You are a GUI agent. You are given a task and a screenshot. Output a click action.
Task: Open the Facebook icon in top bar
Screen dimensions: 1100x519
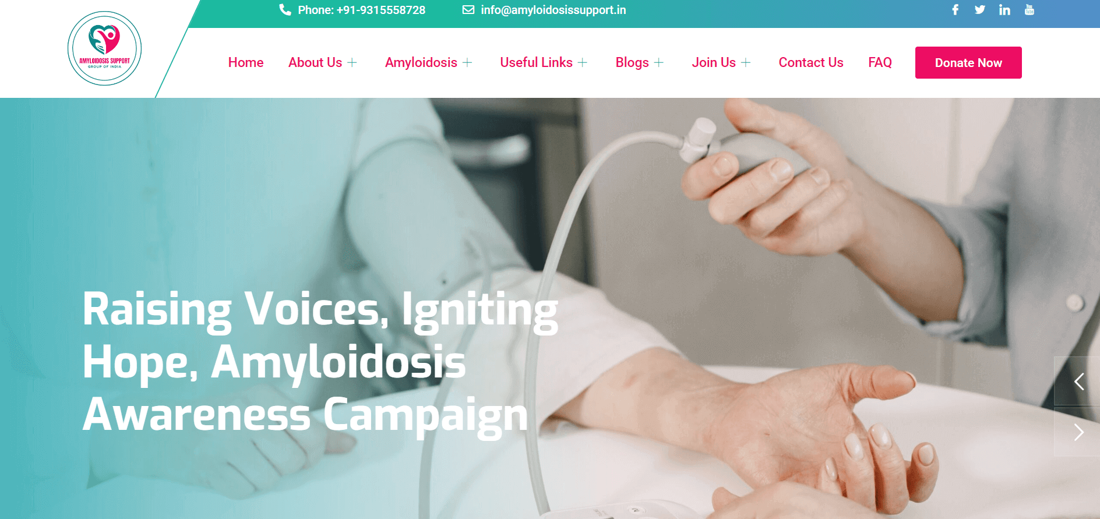[956, 10]
